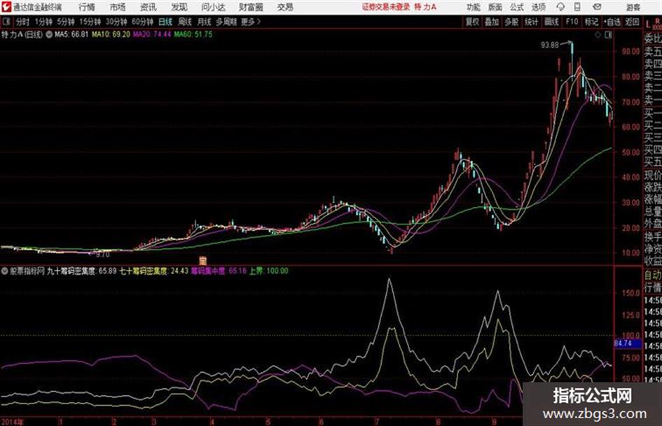Viewport: 662px width, 426px height.
Task: Click the 多股 toolbar button
Action: [511, 22]
